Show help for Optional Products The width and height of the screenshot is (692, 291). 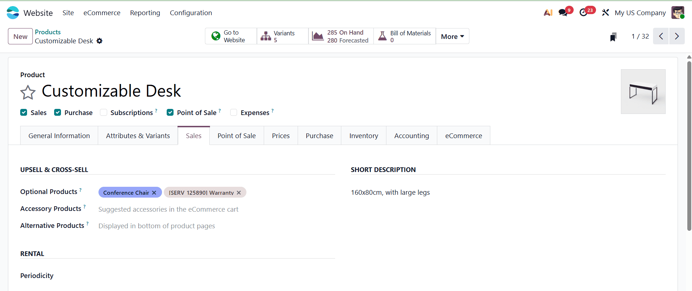(x=80, y=189)
